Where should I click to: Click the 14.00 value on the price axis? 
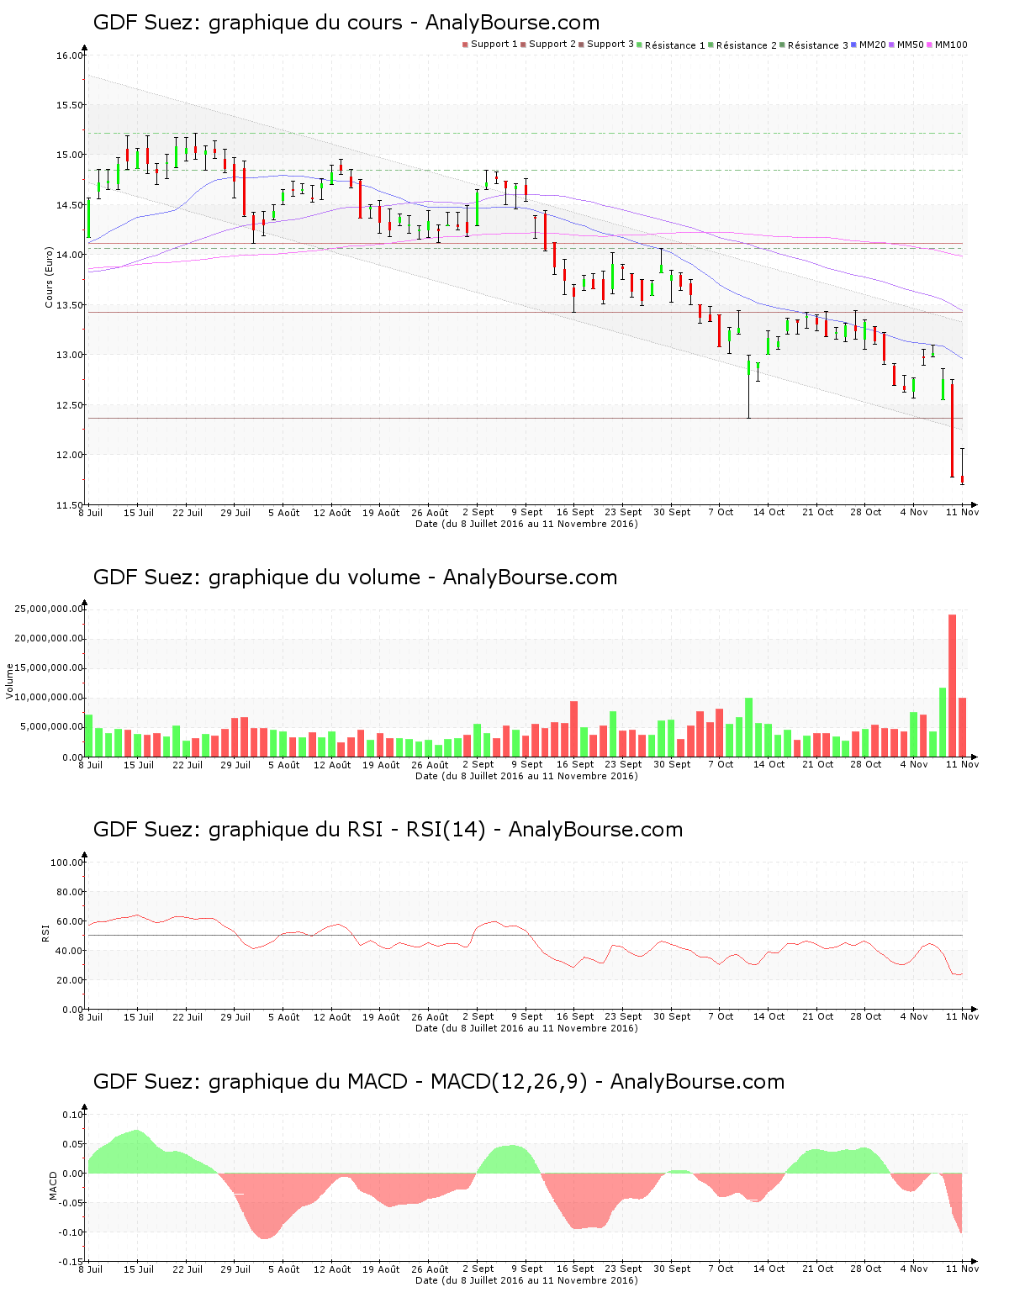click(x=70, y=255)
